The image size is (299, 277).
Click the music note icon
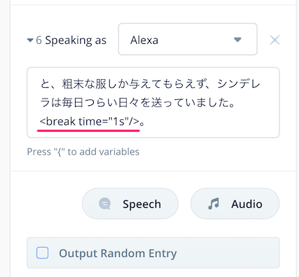pyautogui.click(x=213, y=204)
